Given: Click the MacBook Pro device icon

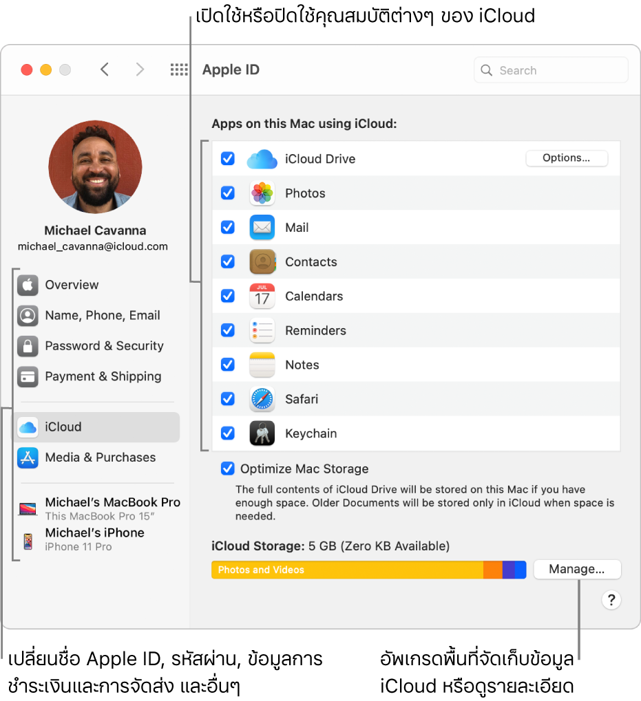Looking at the screenshot, I should pos(28,508).
